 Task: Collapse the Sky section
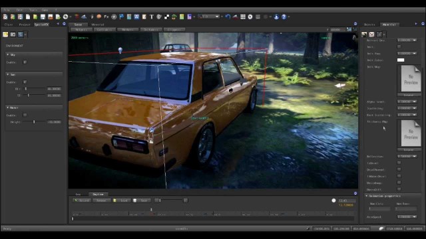tap(7, 54)
